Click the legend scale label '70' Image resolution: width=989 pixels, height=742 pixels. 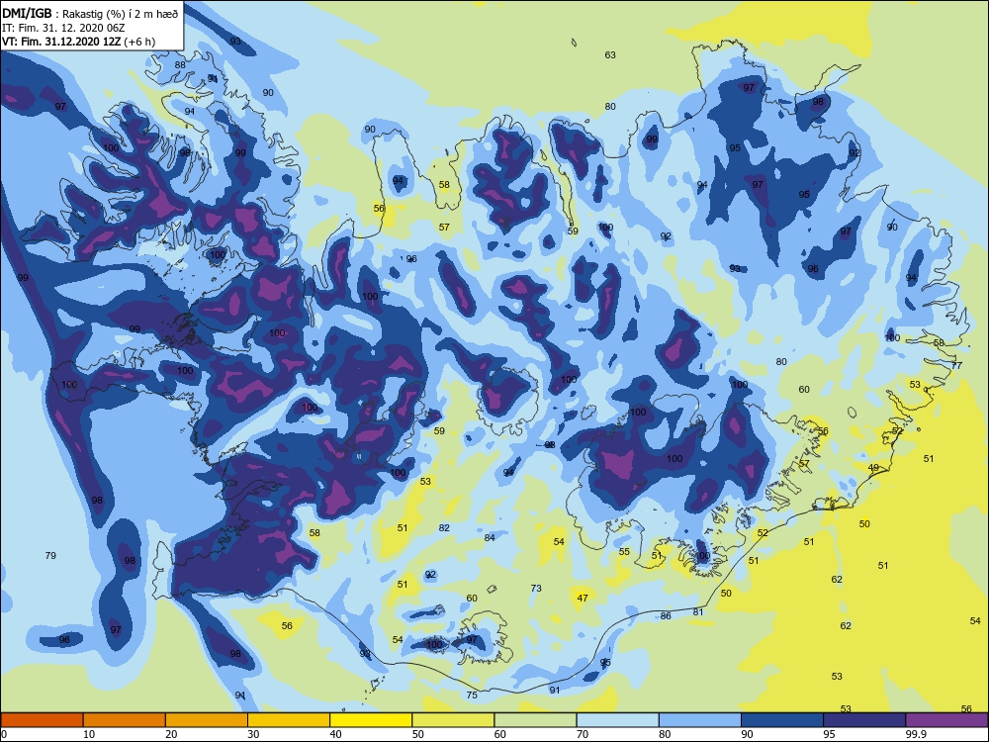tap(583, 734)
